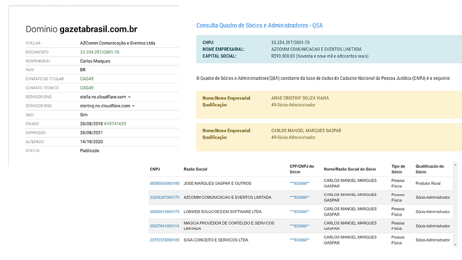The width and height of the screenshot is (462, 260).
Task: Open partner CPF link in MAGICA PROVEDOR row
Action: click(x=299, y=226)
